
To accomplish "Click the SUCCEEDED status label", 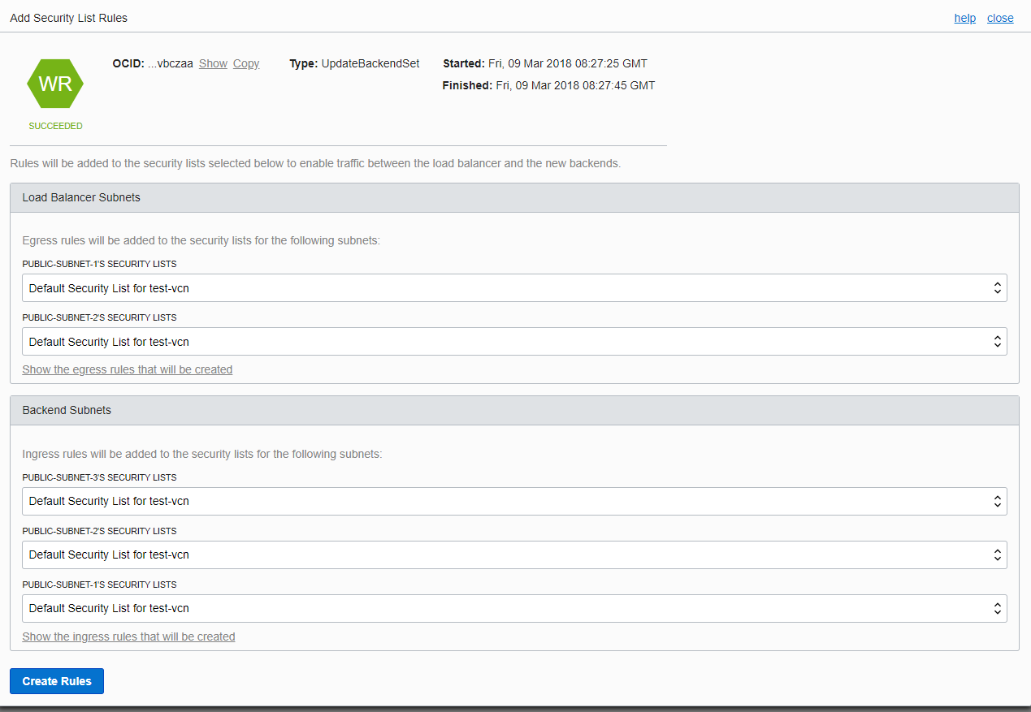I will (x=55, y=126).
